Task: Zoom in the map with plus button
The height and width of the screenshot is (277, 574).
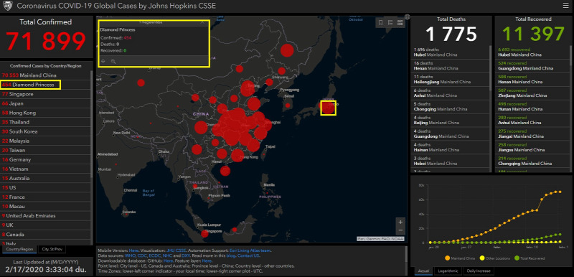Action: (400, 222)
